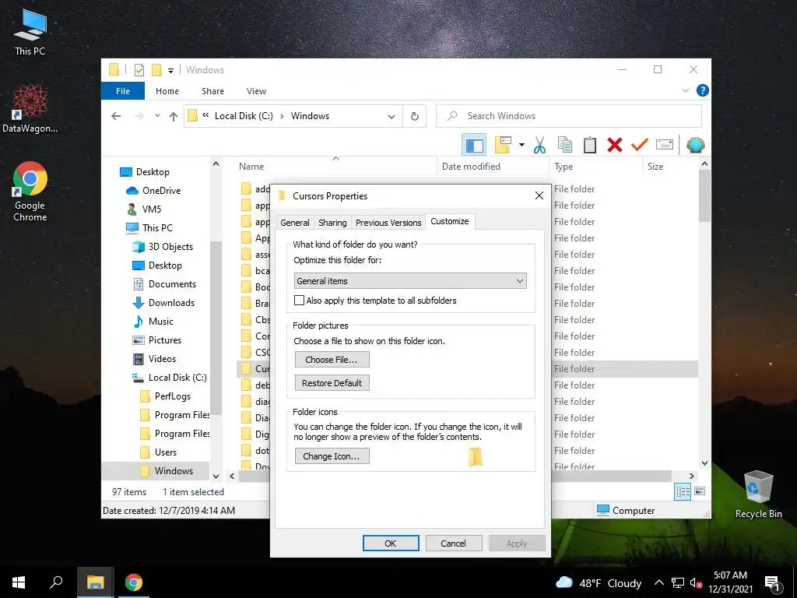Viewport: 797px width, 598px height.
Task: Show hidden system tray icons
Action: coord(658,582)
